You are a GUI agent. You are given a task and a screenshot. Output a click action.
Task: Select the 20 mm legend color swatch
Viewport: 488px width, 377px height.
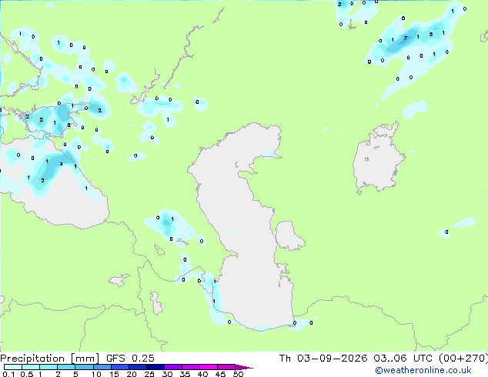(x=137, y=367)
